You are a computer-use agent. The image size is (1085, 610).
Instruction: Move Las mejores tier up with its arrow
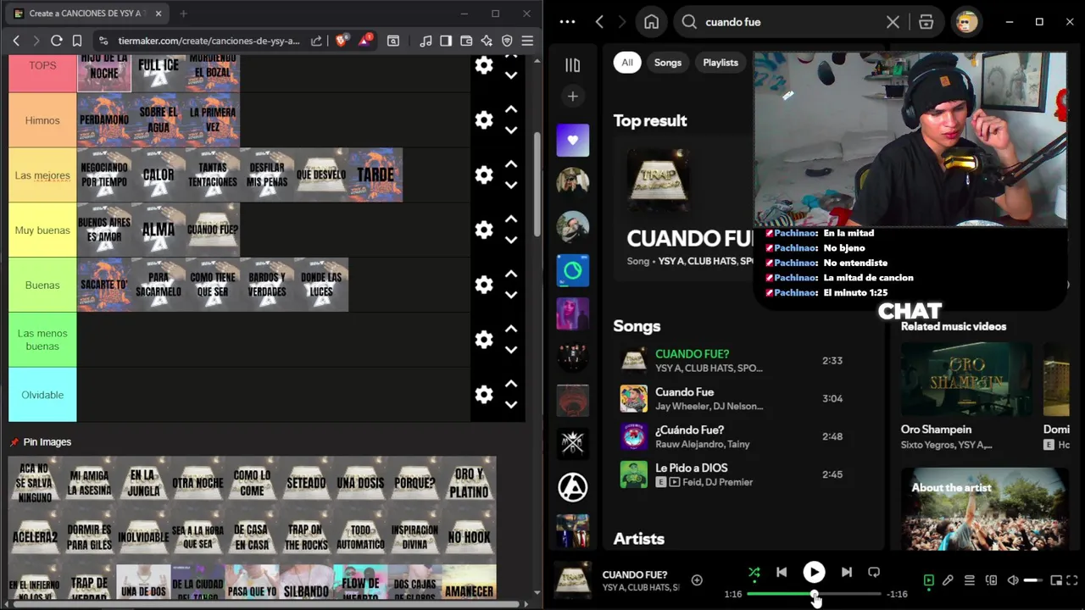[511, 164]
